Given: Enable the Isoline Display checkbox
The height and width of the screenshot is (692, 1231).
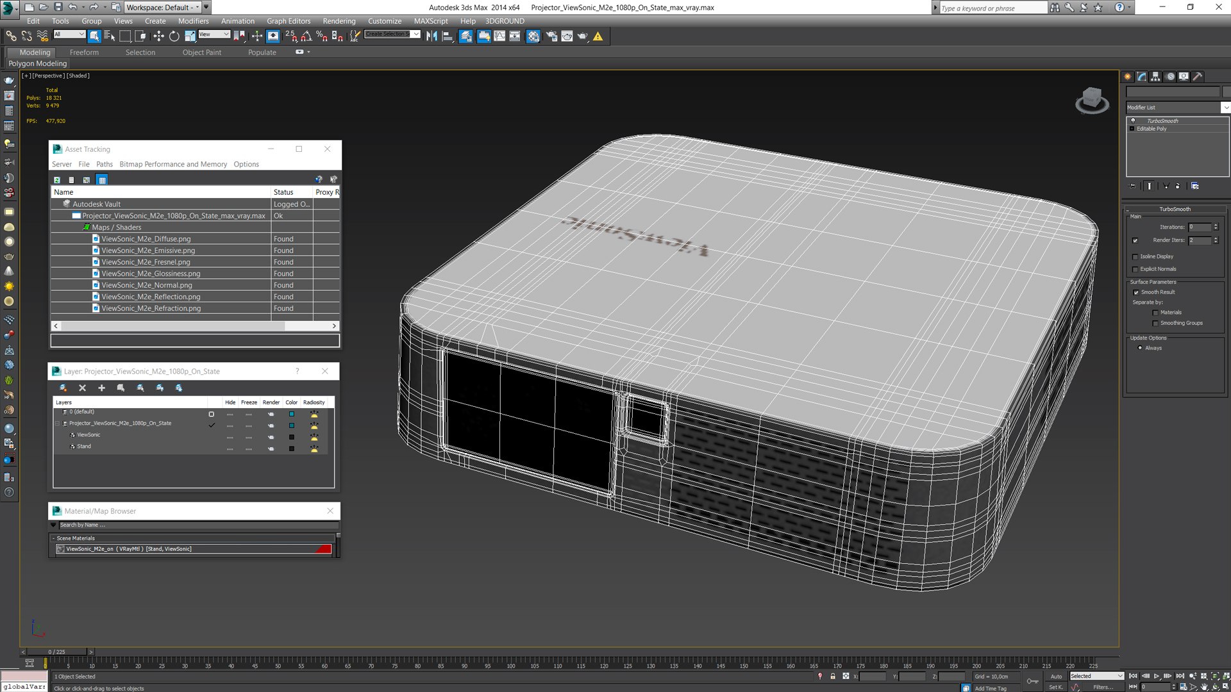Looking at the screenshot, I should click(x=1135, y=256).
